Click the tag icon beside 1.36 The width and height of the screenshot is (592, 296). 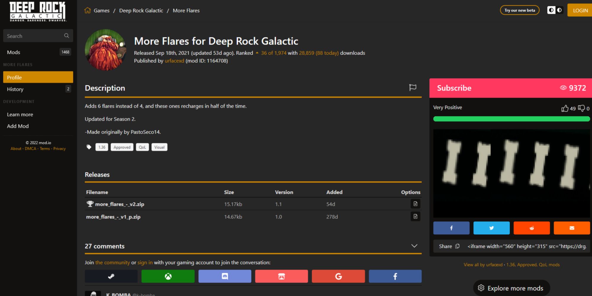(89, 147)
